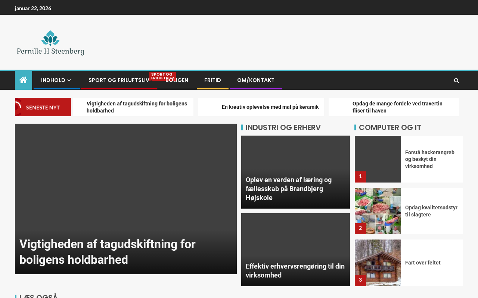Click the Seneste Nyt red banner
This screenshot has width=478, height=298.
(x=43, y=107)
